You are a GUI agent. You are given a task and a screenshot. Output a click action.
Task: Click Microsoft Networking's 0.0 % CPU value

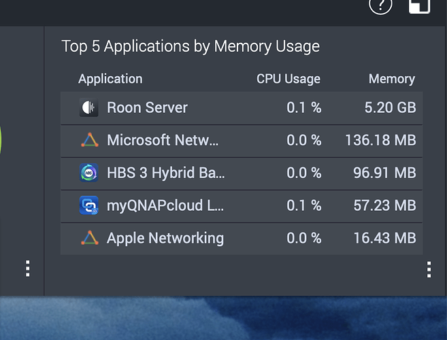(304, 140)
